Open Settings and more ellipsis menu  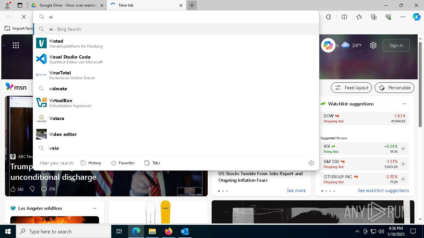coord(403,17)
